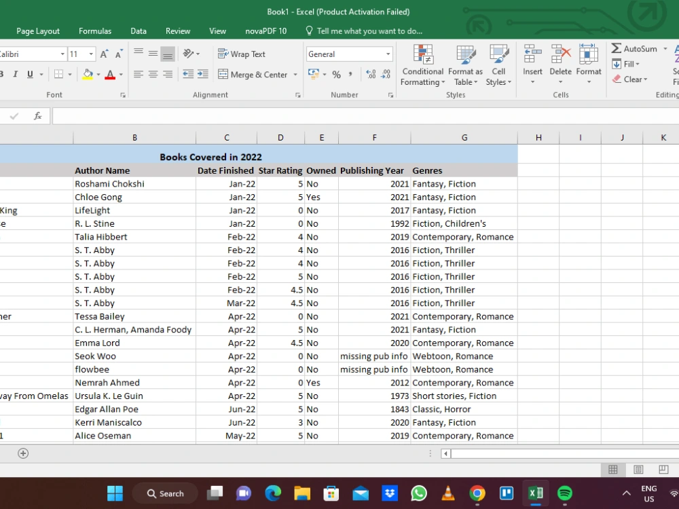Toggle bold formatting
The image size is (679, 509).
pos(3,74)
